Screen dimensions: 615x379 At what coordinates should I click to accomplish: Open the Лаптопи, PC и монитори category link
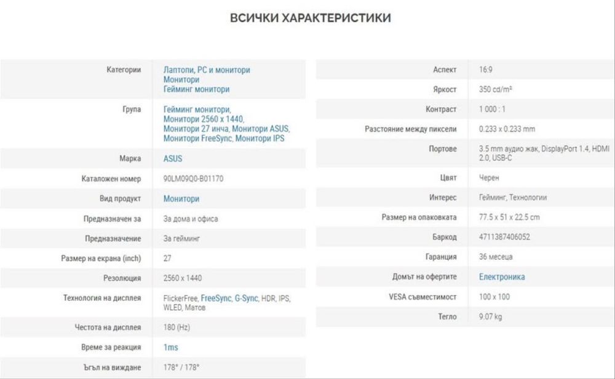(x=207, y=70)
